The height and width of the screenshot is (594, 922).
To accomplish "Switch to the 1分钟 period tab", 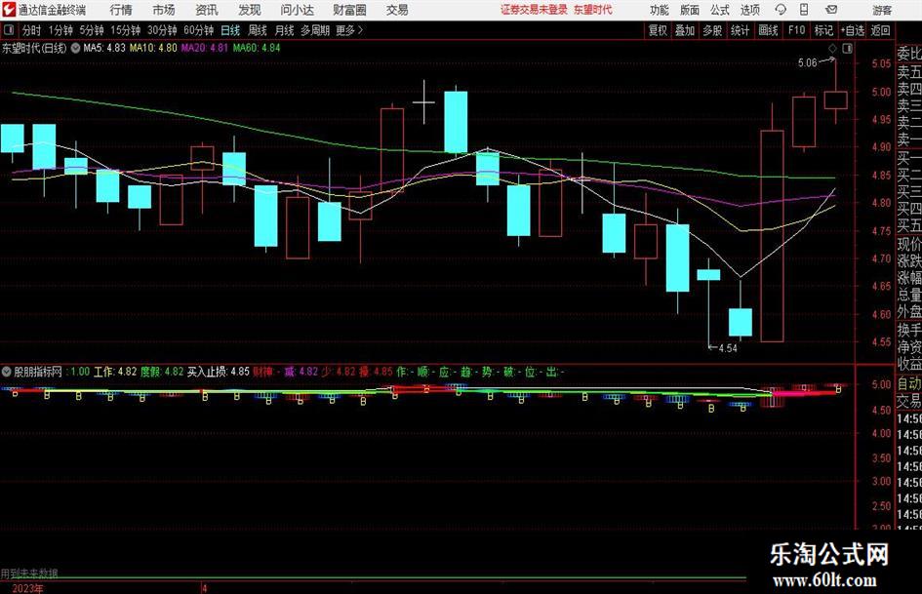I will coord(60,30).
